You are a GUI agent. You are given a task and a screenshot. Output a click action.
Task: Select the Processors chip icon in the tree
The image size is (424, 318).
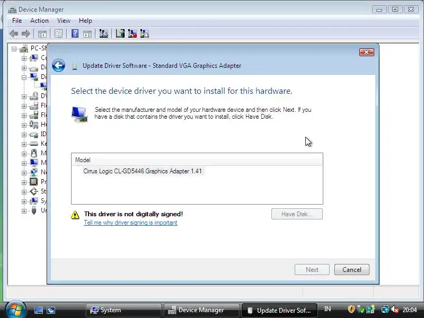tap(34, 182)
